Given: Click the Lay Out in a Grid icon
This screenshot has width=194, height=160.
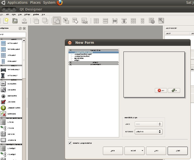Looking at the screenshot, I should pos(133,21).
